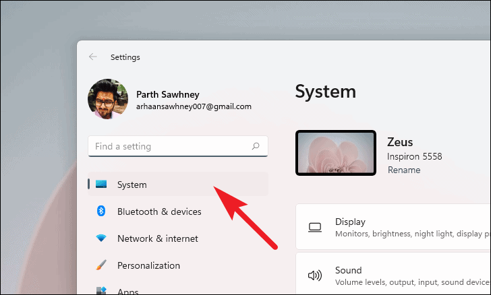Click the arhaansawhney007@gmail.com account email
Screen dimensions: 491x295
tap(194, 106)
